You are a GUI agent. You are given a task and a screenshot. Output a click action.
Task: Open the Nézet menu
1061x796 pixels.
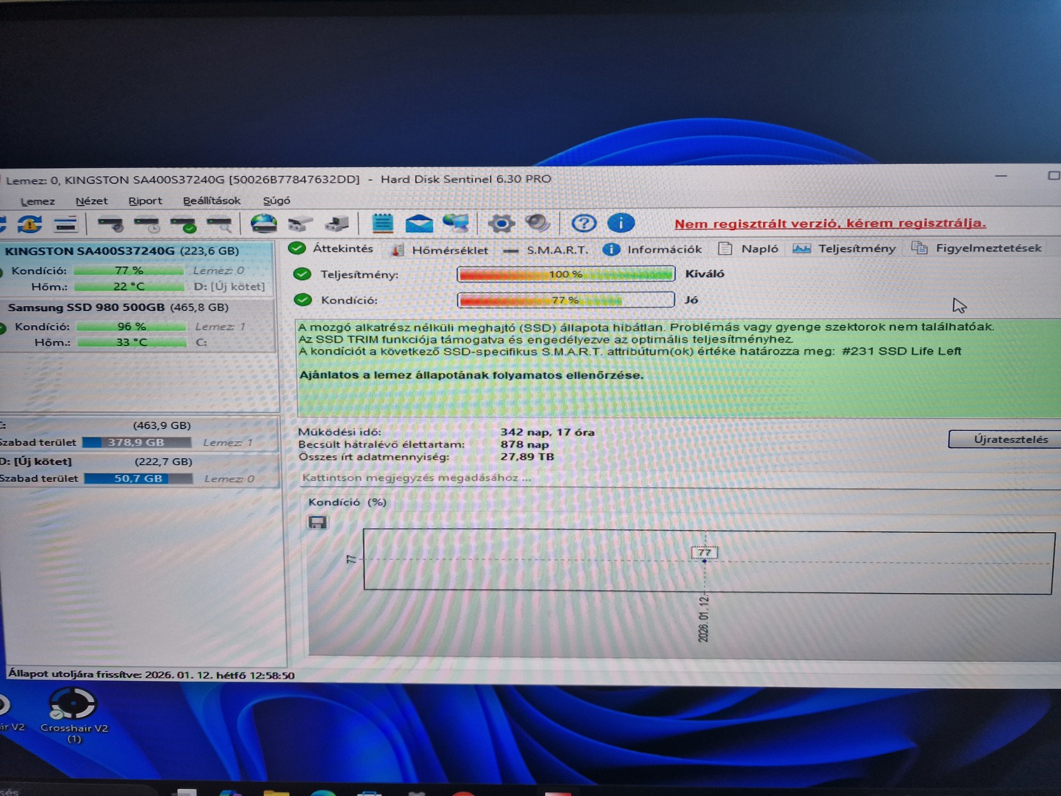tap(91, 201)
